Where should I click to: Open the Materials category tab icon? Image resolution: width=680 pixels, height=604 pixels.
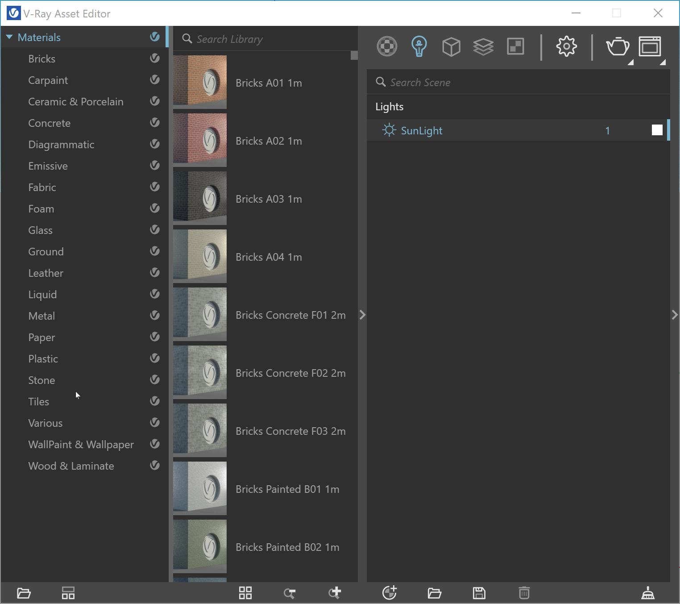(x=387, y=46)
